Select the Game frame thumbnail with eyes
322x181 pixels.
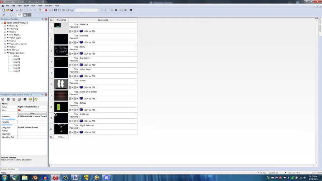pos(61,84)
